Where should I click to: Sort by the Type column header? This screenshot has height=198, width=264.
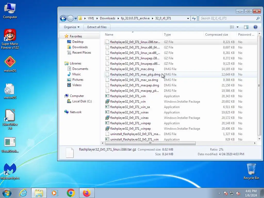[167, 35]
